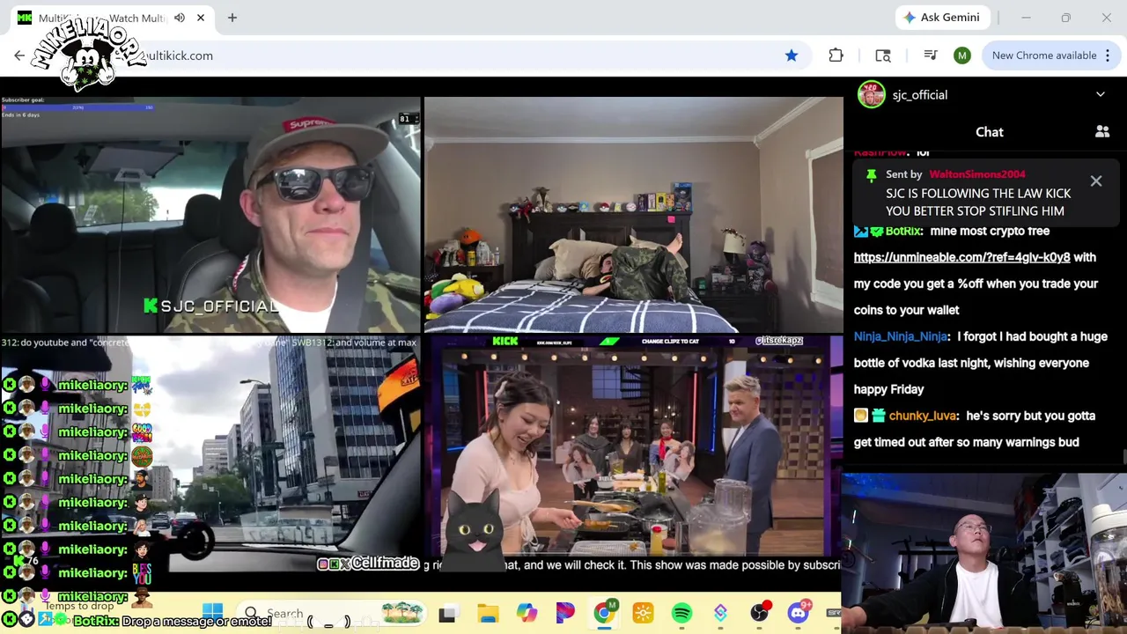
Task: Select the SJC_OFFICIAL car stream video
Action: 210,214
